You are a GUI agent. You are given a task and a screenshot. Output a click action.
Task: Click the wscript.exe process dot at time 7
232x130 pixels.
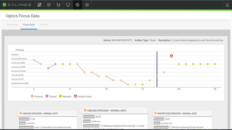(84, 72)
